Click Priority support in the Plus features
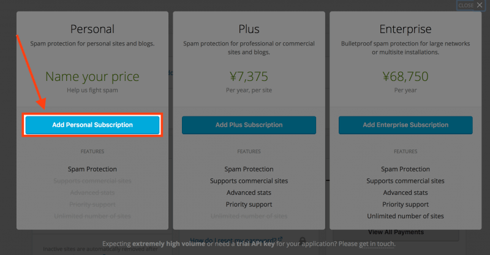 [x=249, y=204]
